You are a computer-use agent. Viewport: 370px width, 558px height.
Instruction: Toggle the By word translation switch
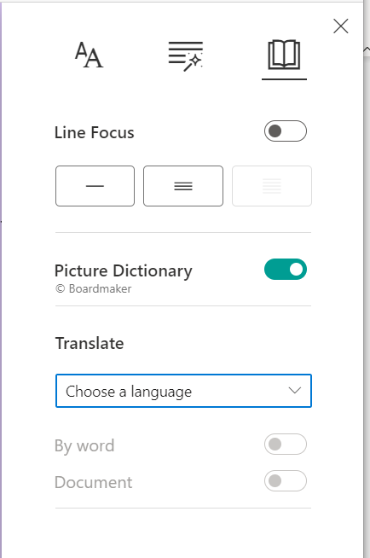(x=286, y=445)
